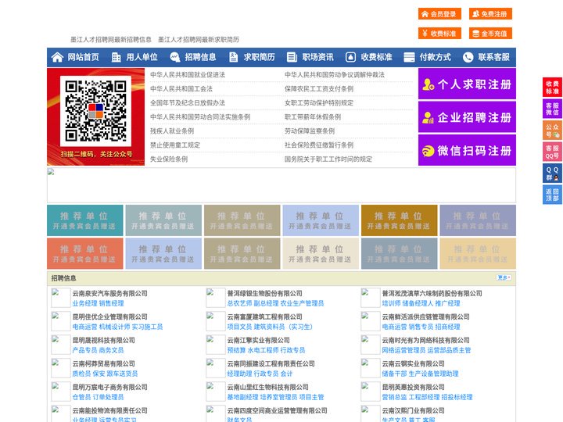Open company 昆明佳优企业管理有限公司
This screenshot has height=422, width=563.
pos(110,316)
